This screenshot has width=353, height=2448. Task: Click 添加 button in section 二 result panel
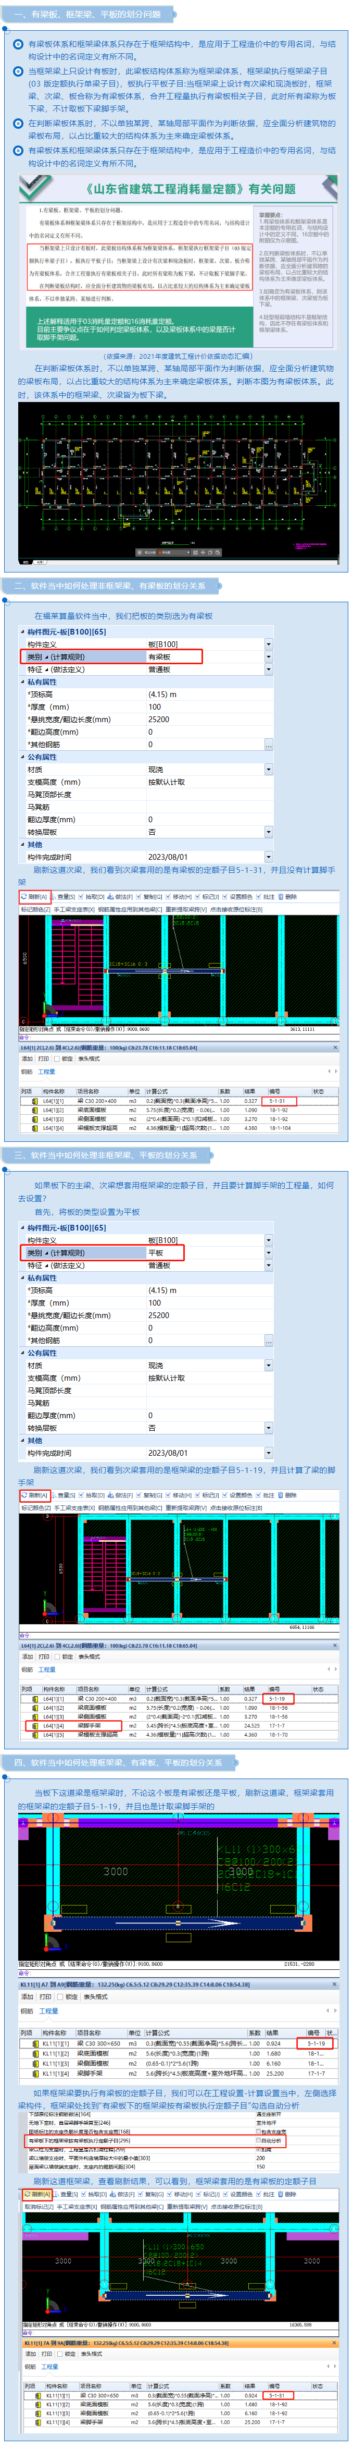point(28,1058)
